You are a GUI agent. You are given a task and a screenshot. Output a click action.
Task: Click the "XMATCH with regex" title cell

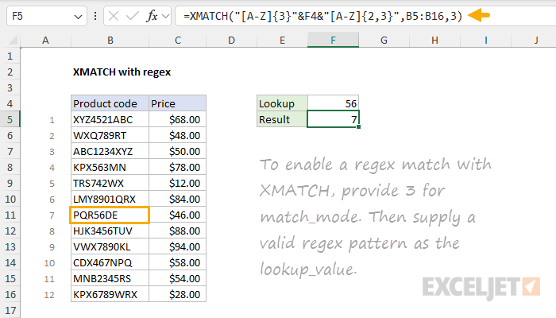tap(122, 72)
